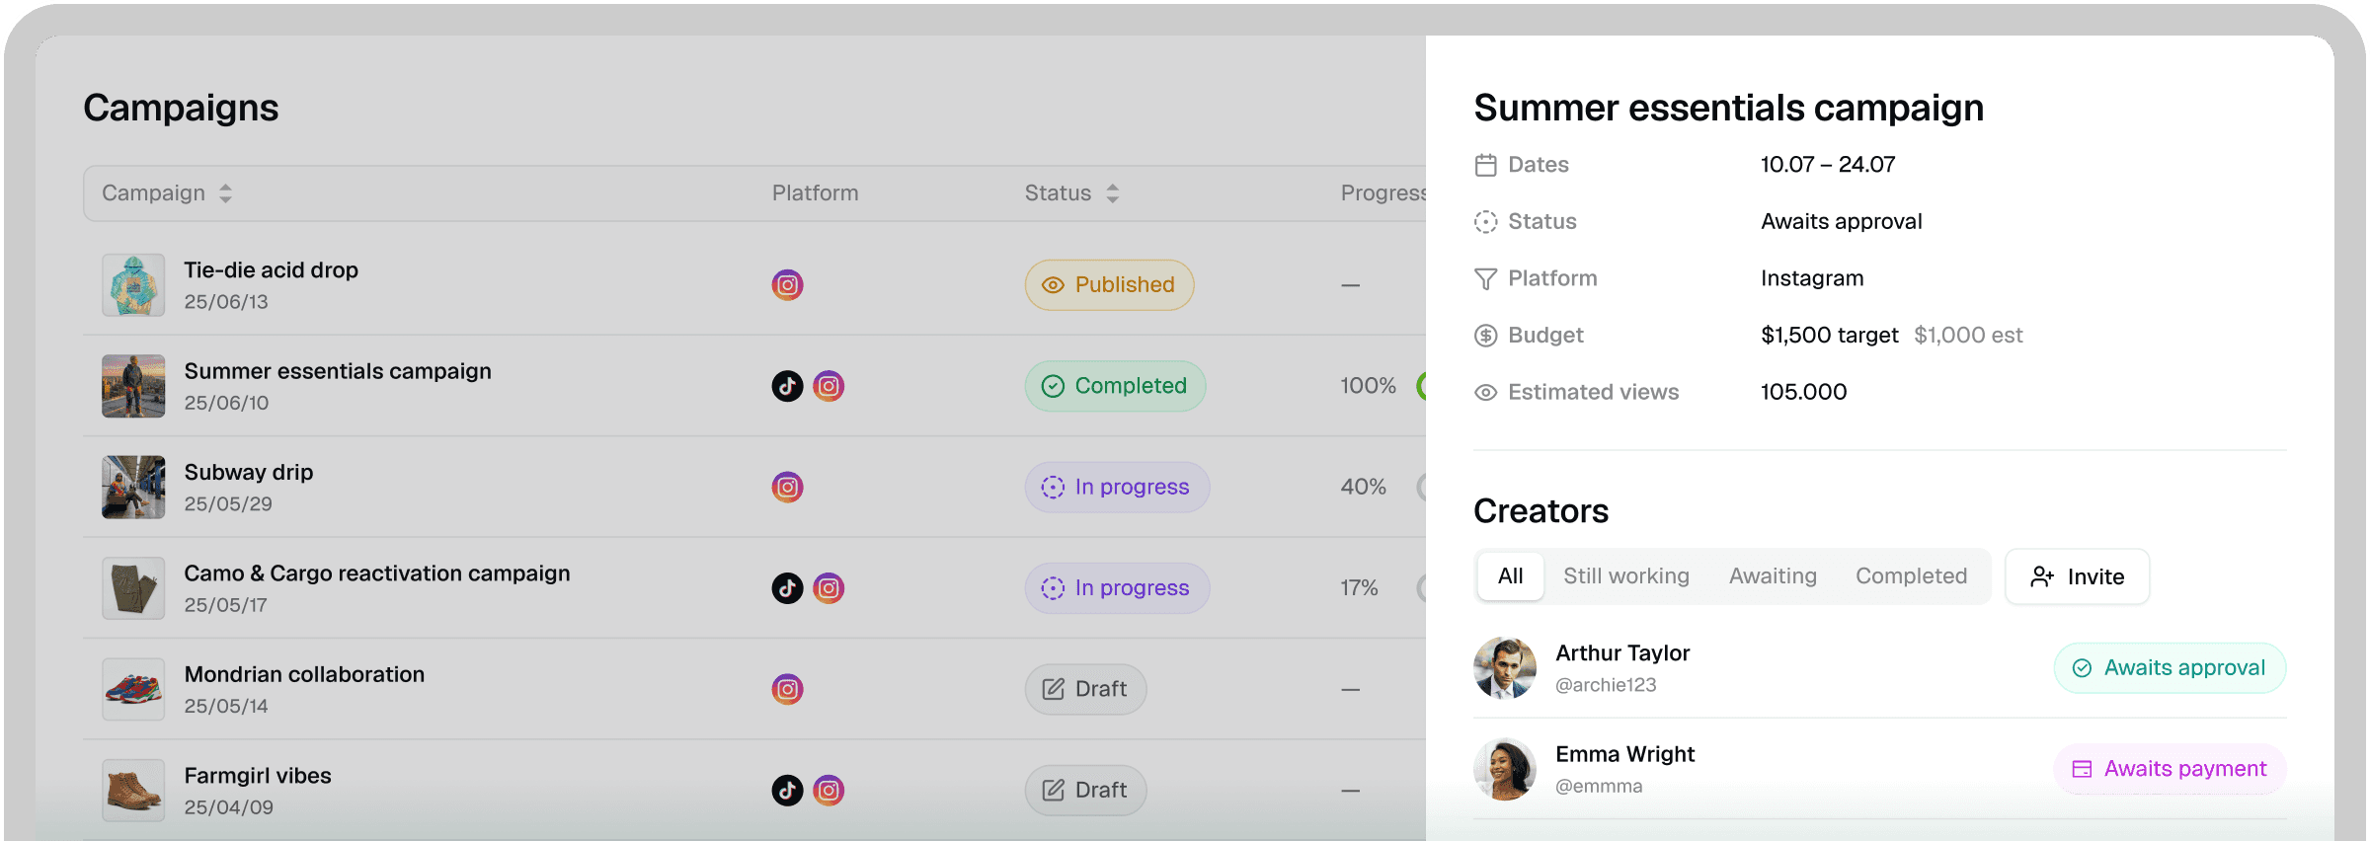Click the dollar icon beside Budget

pyautogui.click(x=1485, y=336)
